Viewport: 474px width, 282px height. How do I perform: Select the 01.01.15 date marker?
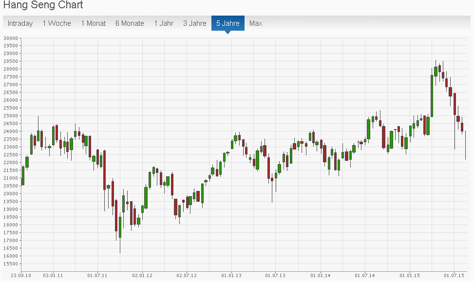[x=410, y=276]
